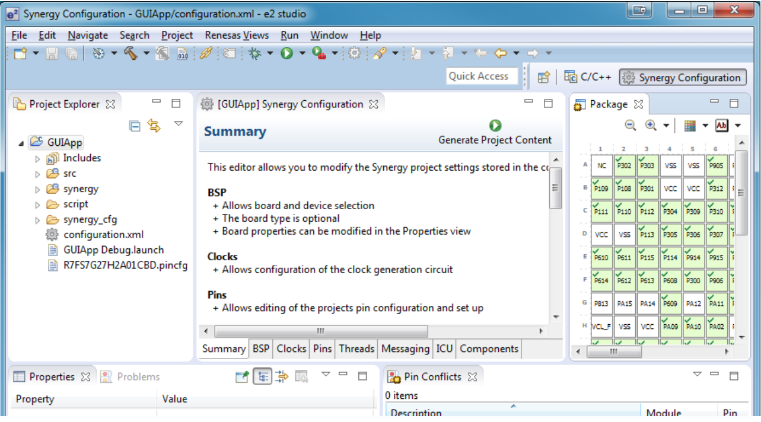The height and width of the screenshot is (422, 761).
Task: Click the Run External Tools icon
Action: coord(319,53)
